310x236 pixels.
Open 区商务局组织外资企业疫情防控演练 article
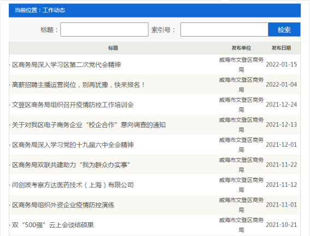point(63,205)
